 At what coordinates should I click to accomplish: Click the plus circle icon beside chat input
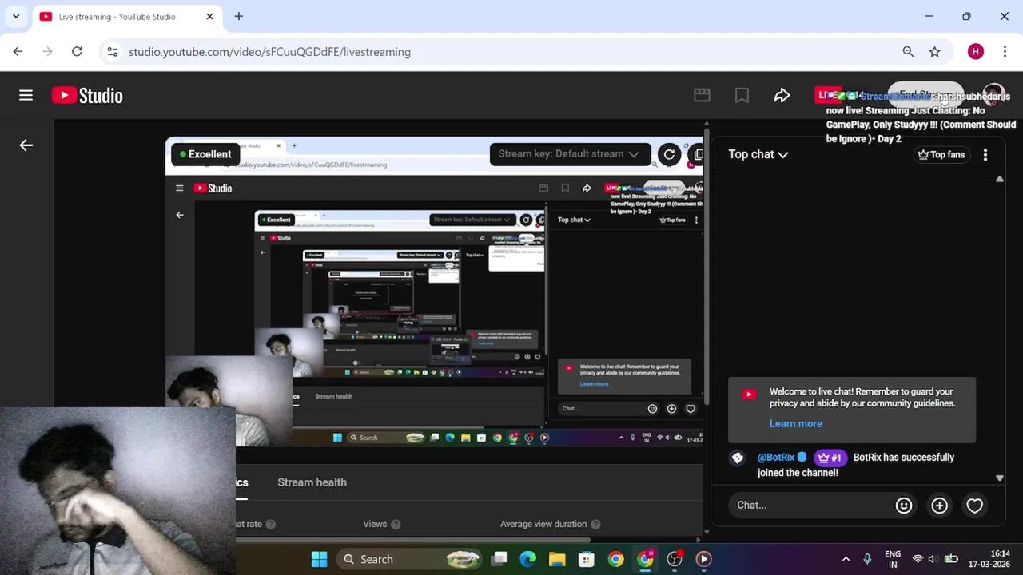pyautogui.click(x=939, y=505)
